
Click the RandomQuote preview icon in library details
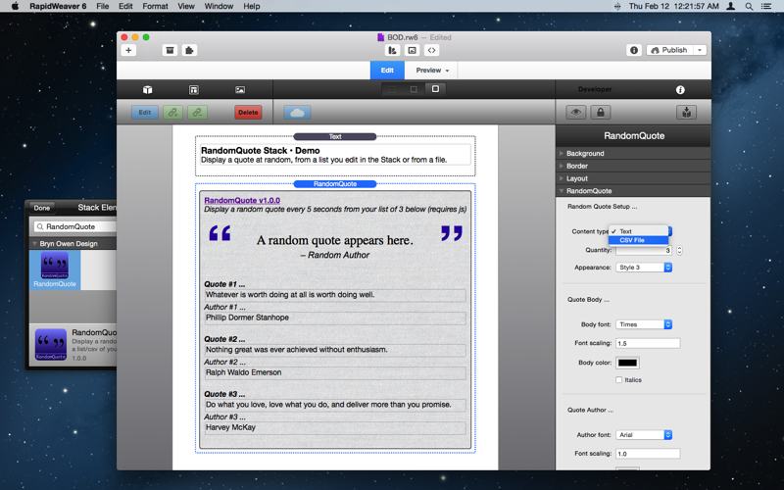51,345
